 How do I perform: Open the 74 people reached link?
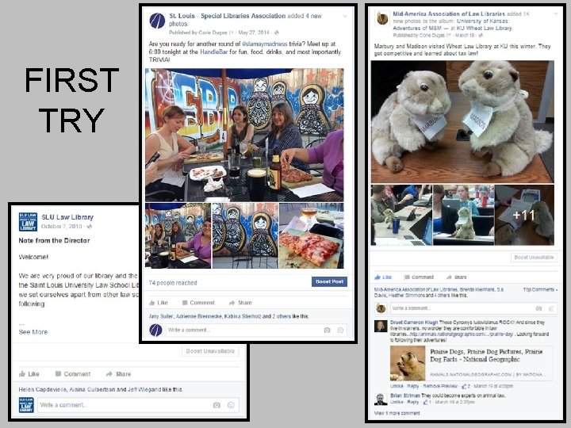(x=173, y=283)
